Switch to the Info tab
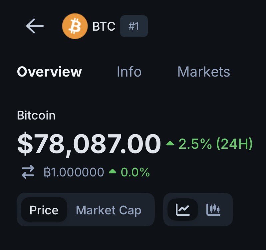This screenshot has width=266, height=250. pos(129,72)
